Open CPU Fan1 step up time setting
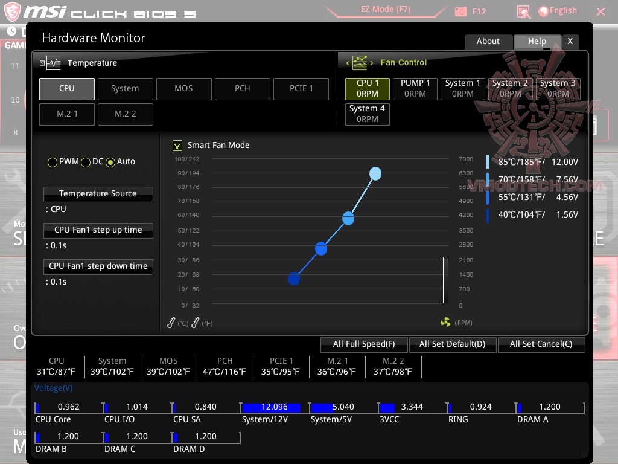Screen dimensions: 618x464 [x=98, y=230]
